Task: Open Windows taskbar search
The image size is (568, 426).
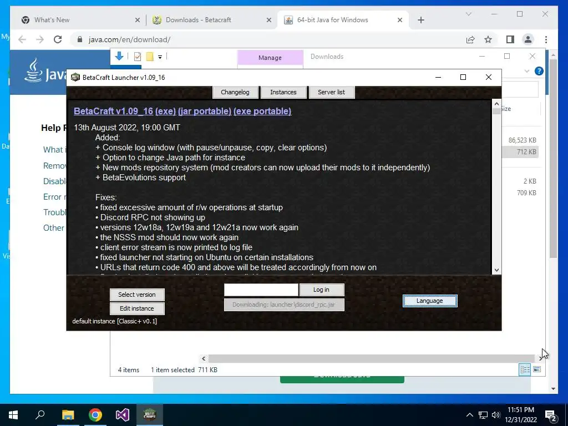Action: pyautogui.click(x=40, y=415)
